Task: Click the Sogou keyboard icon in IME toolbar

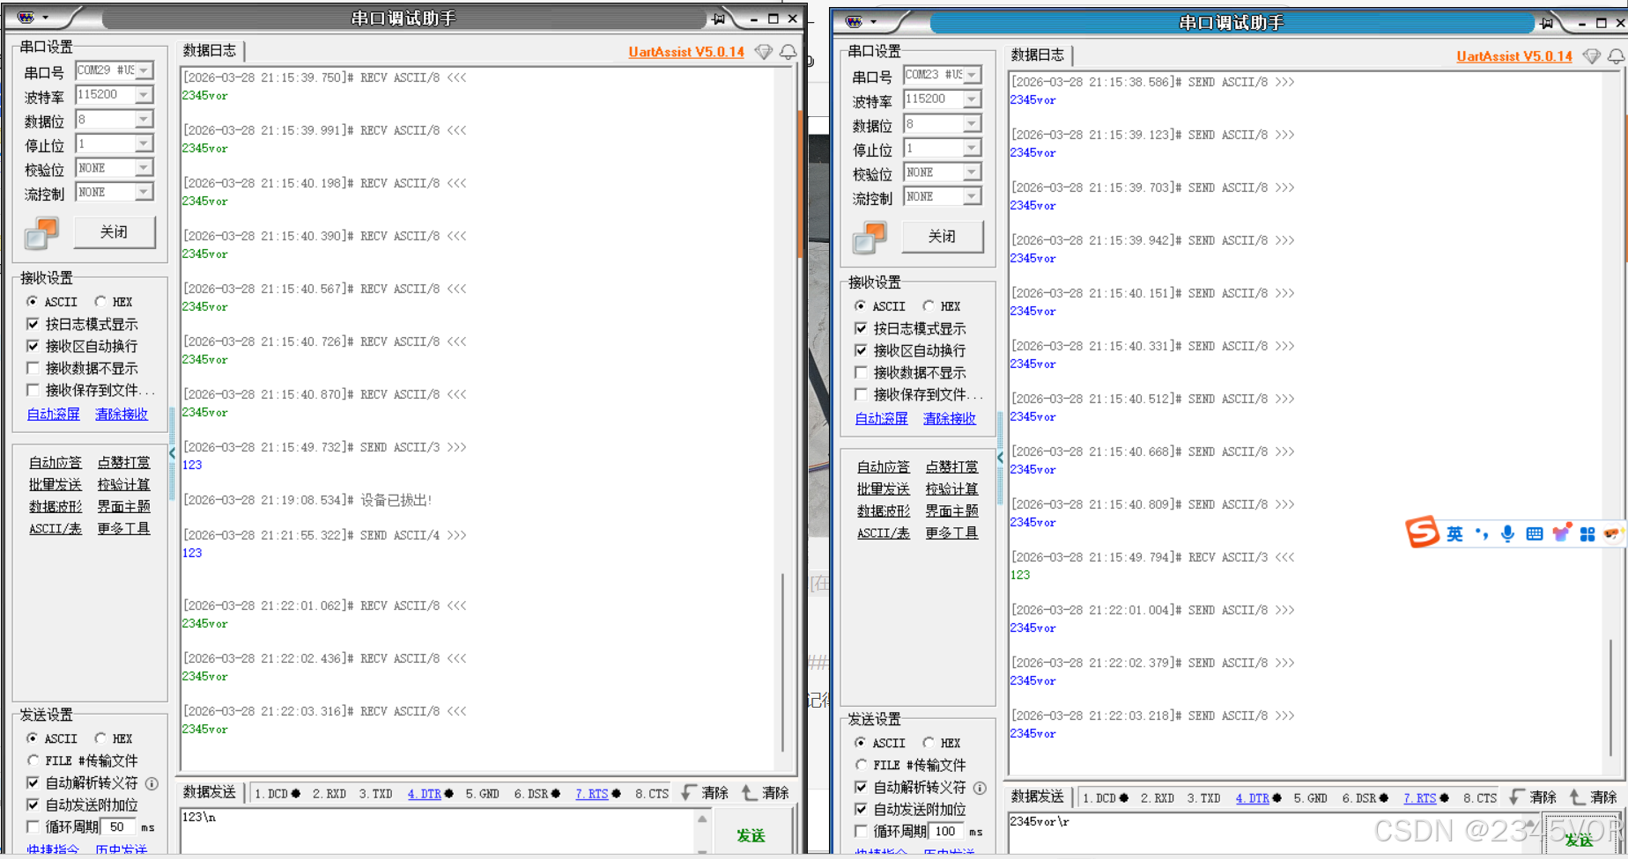Action: (1534, 534)
